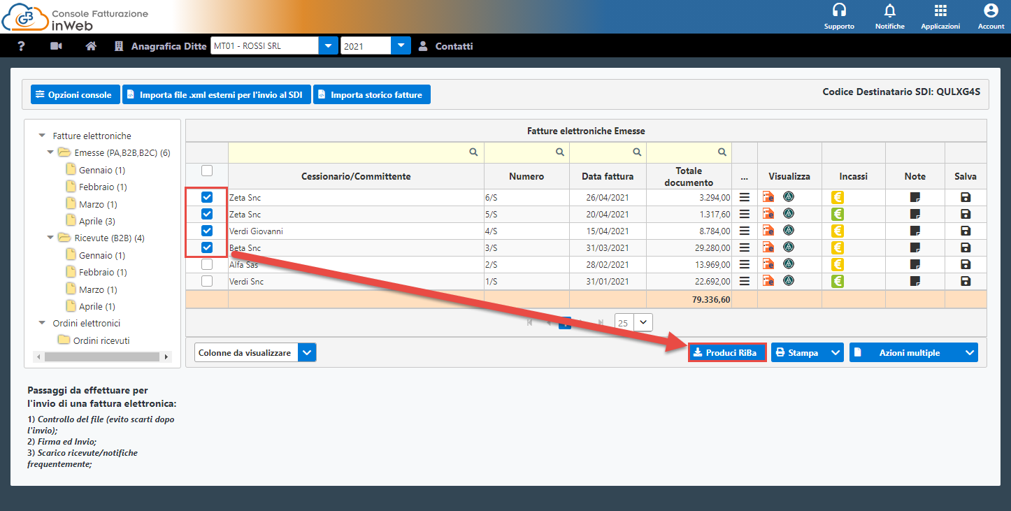Go to the home icon
The height and width of the screenshot is (511, 1011).
tap(90, 46)
